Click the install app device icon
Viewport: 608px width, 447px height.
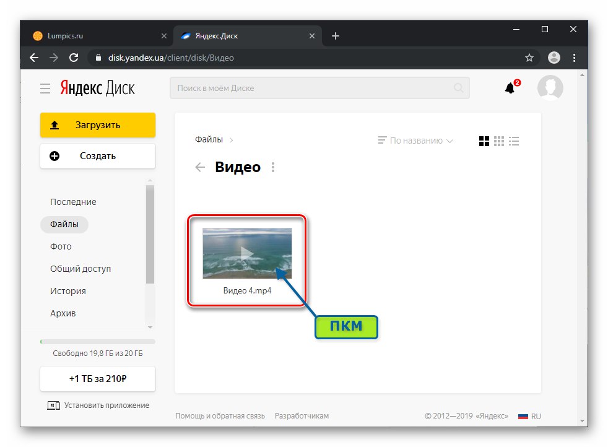pos(53,406)
